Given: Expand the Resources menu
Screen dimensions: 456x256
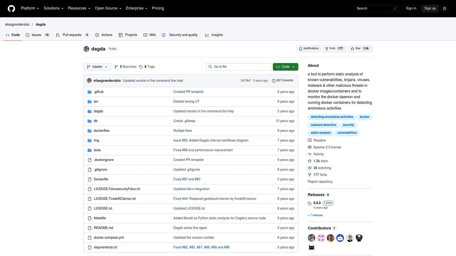Looking at the screenshot, I should (x=79, y=8).
